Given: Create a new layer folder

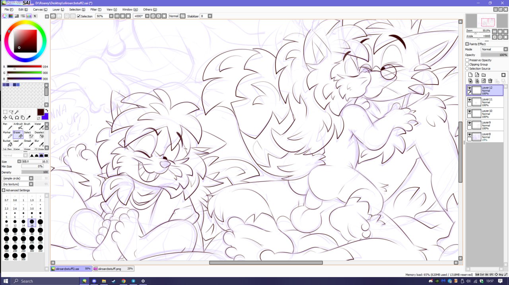Looking at the screenshot, I should point(484,75).
